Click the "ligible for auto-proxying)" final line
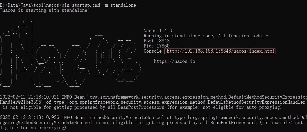 click(x=33, y=128)
